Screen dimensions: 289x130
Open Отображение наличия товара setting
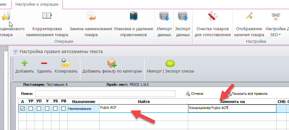[x=249, y=24]
